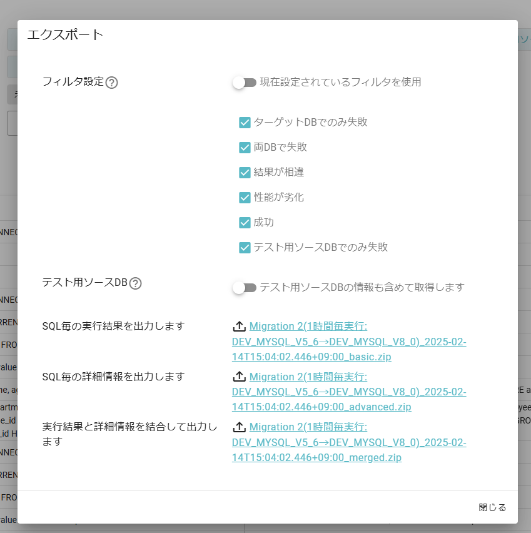Click upload icon beside merged.zip link
Image resolution: width=531 pixels, height=533 pixels.
click(x=240, y=427)
